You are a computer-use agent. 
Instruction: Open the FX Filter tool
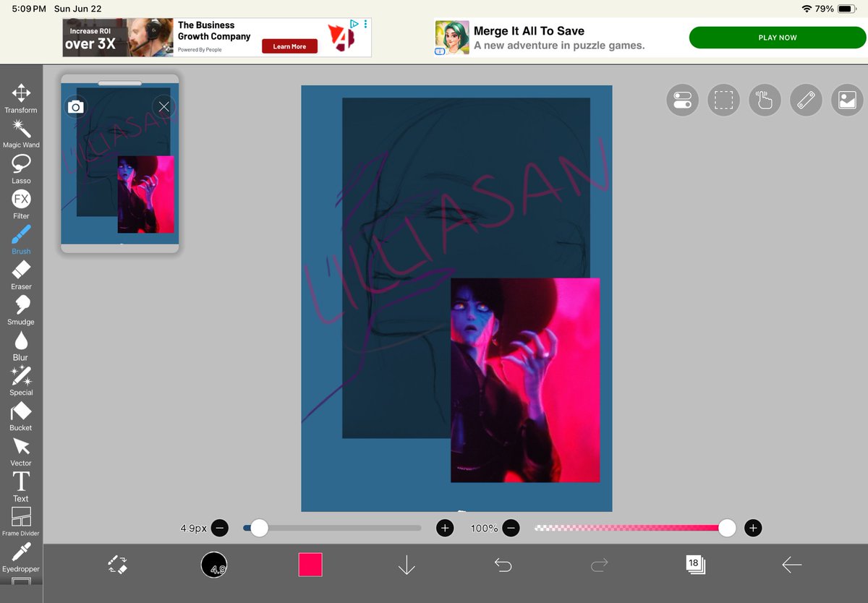coord(21,204)
